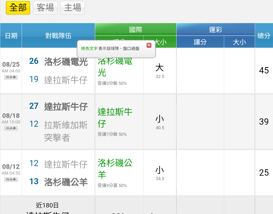This screenshot has width=273, height=214.
Task: Click the 總分 column header
Action: (x=264, y=36)
